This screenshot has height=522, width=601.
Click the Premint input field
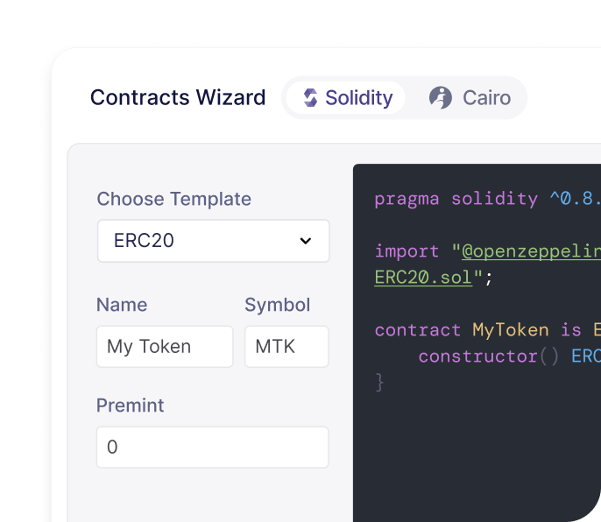(x=213, y=448)
